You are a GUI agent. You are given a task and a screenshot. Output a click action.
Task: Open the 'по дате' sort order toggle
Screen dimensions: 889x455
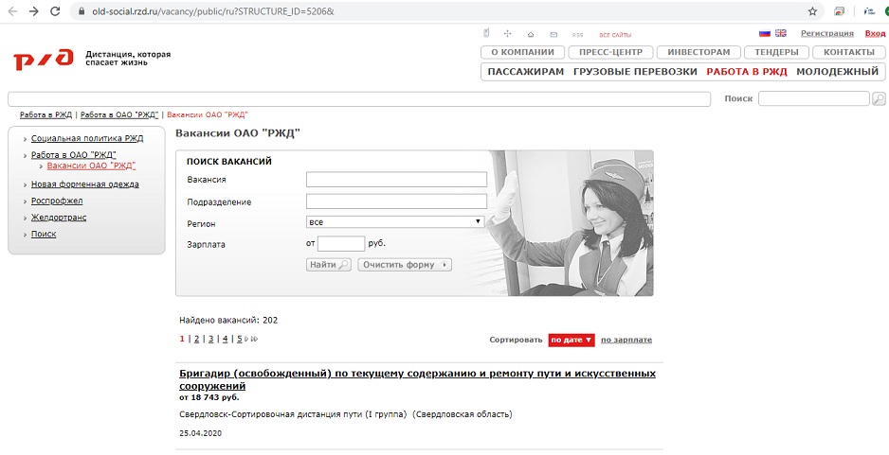(x=571, y=340)
